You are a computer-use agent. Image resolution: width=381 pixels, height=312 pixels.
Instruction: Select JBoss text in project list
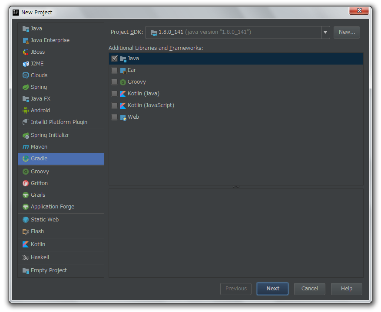[x=38, y=52]
